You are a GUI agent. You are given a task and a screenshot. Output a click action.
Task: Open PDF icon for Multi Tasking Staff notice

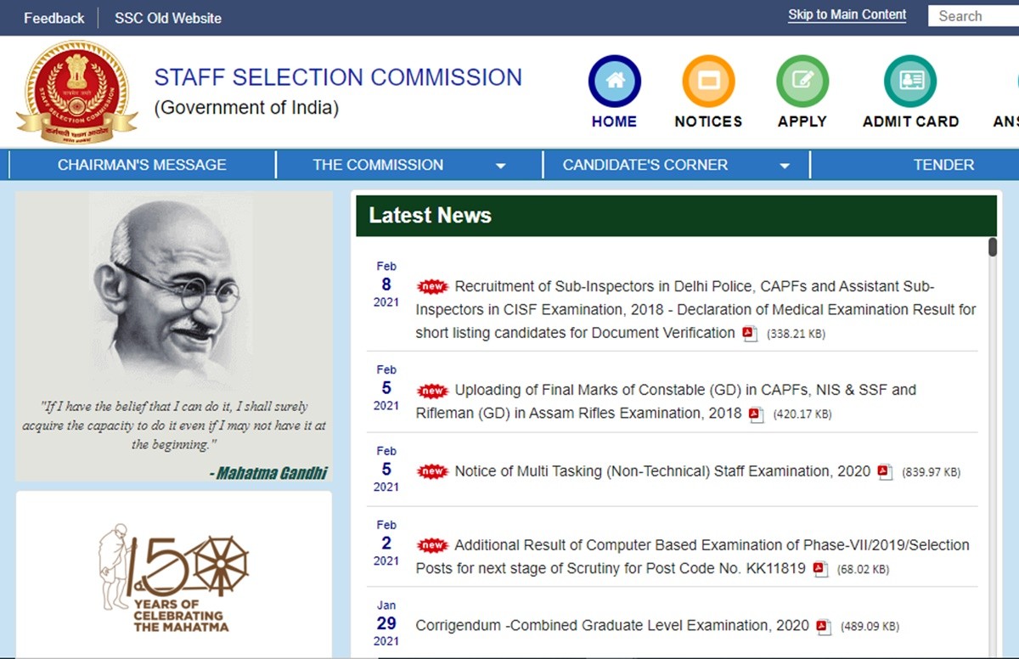point(884,472)
